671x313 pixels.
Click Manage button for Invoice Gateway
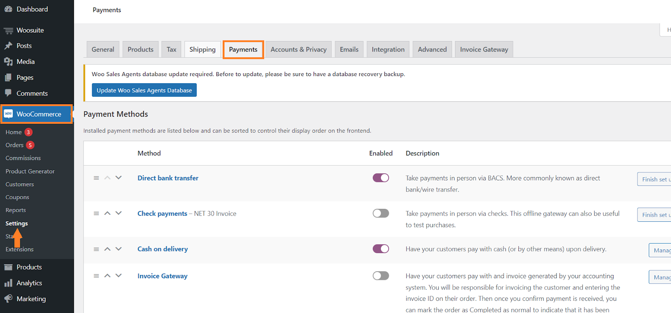click(660, 277)
